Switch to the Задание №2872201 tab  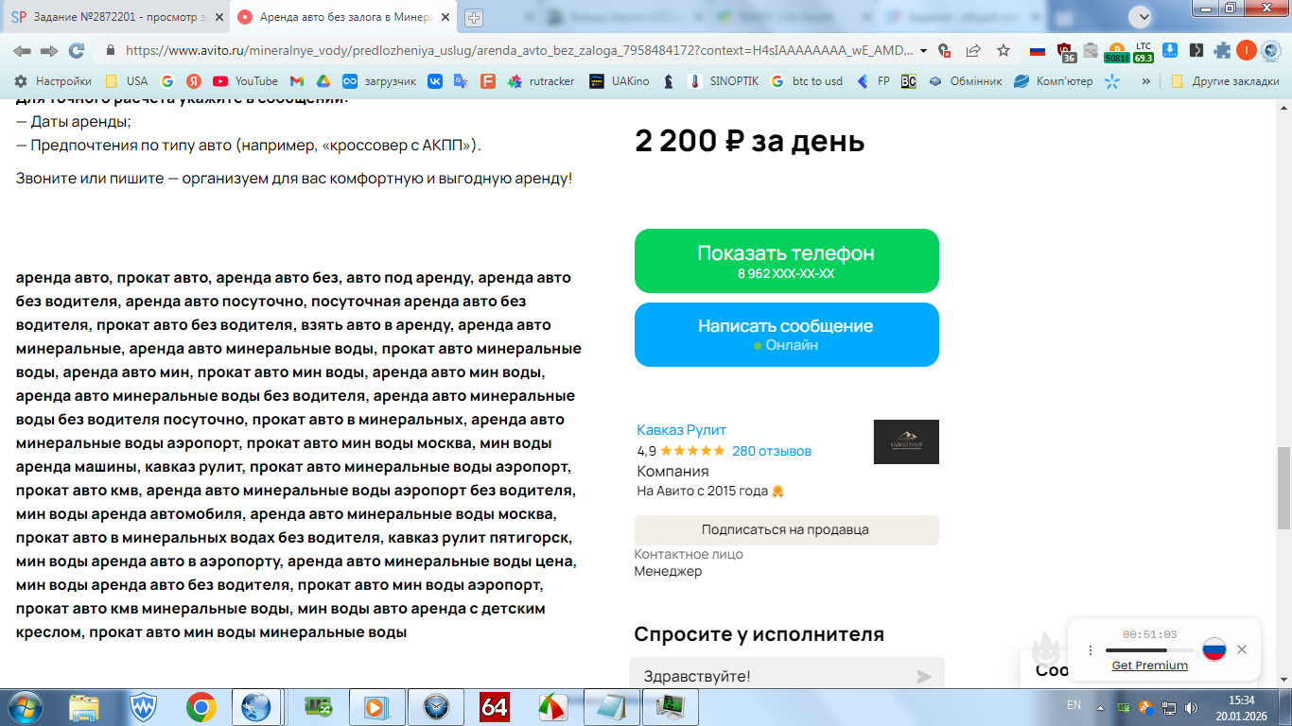point(117,17)
